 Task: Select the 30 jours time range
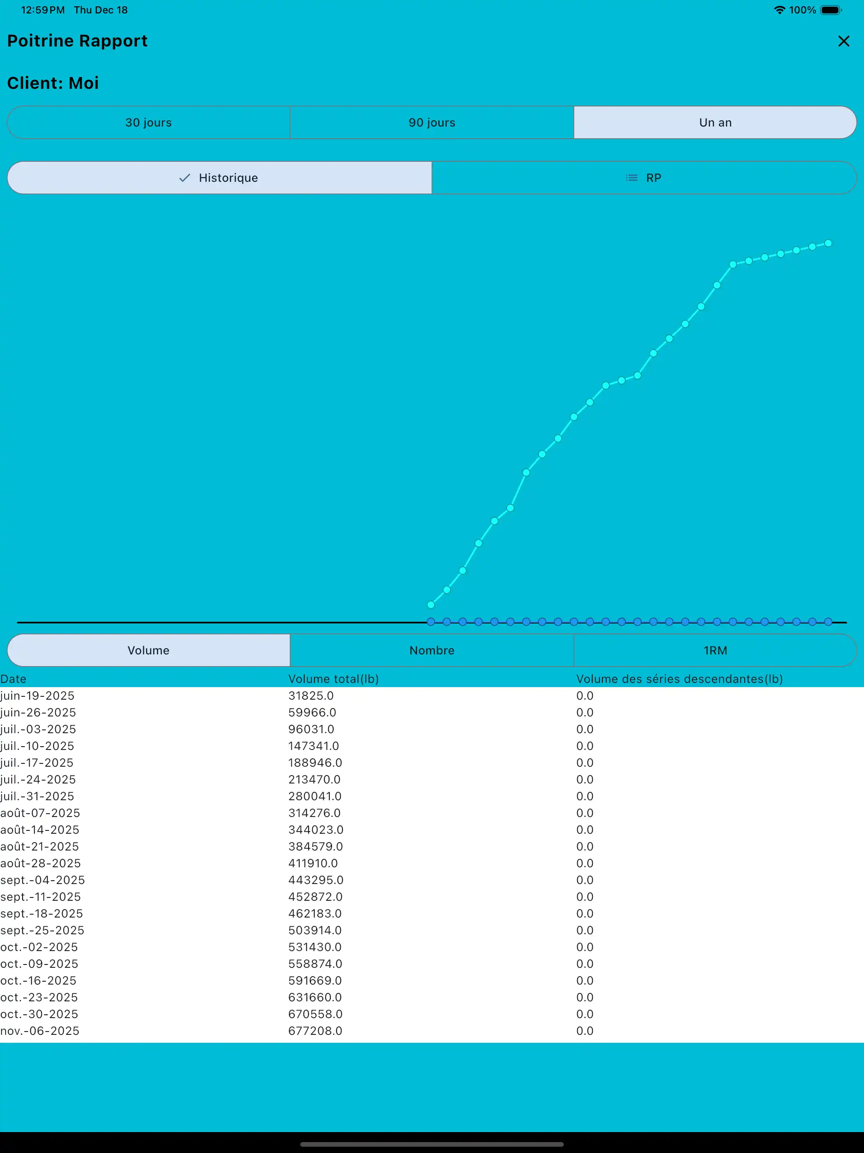point(148,122)
